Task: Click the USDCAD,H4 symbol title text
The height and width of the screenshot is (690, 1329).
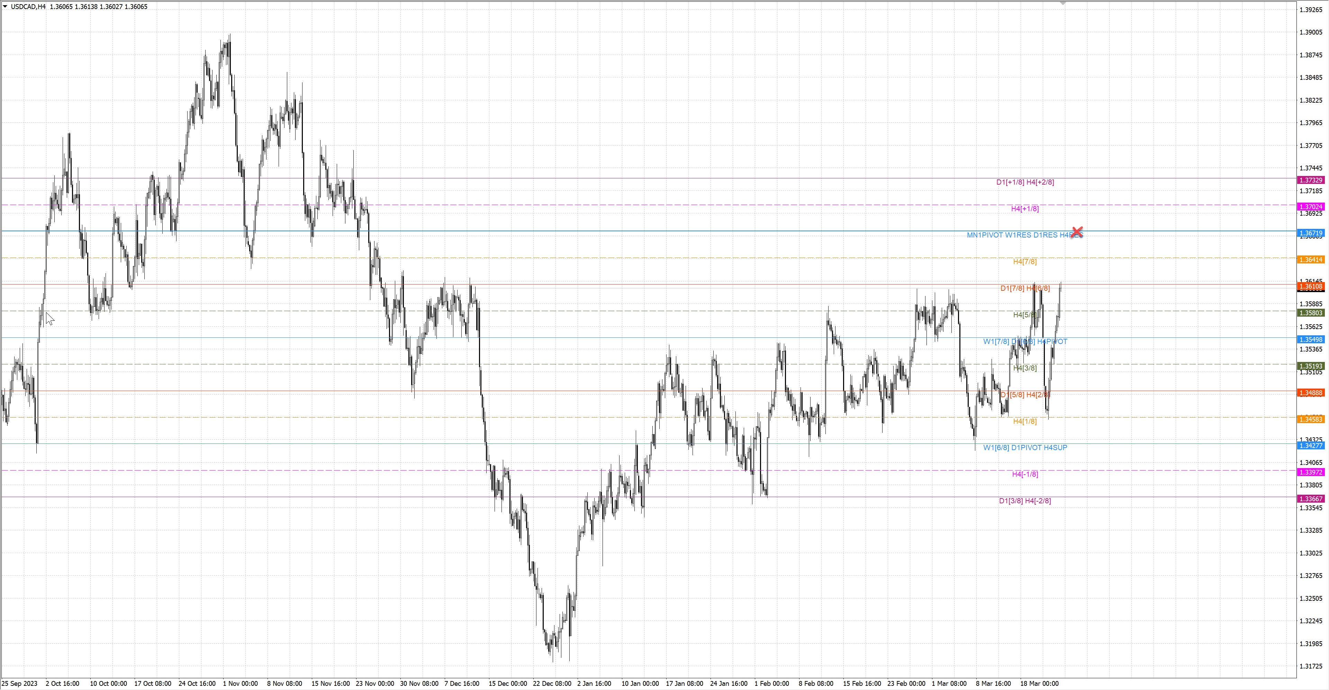Action: [28, 7]
